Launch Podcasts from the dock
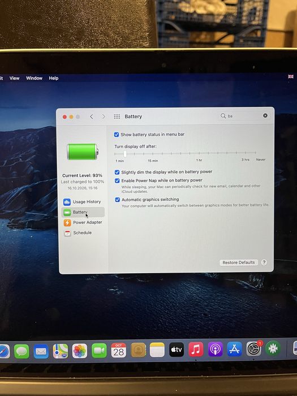This screenshot has height=396, width=297. [215, 349]
